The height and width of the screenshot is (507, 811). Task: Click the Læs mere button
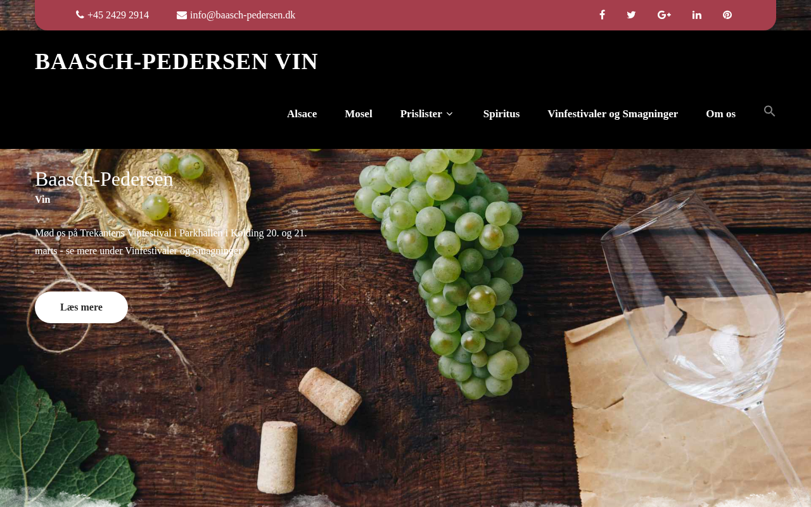click(81, 307)
